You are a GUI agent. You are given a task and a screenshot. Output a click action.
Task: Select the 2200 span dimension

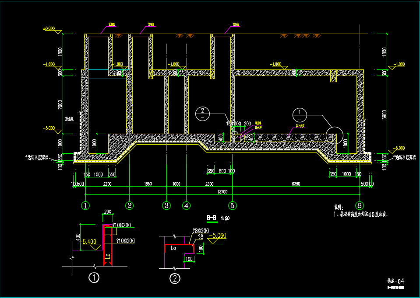pos(107,184)
